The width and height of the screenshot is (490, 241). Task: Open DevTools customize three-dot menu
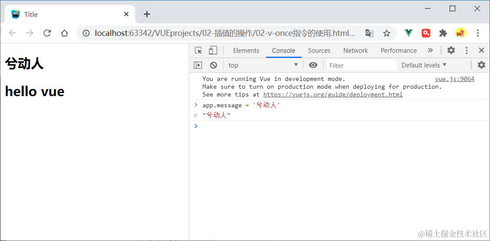[x=467, y=51]
